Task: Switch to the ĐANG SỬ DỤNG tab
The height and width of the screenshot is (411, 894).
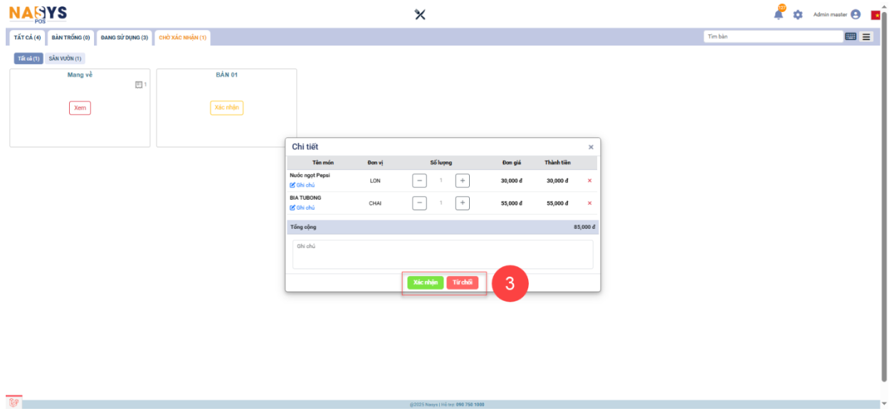Action: tap(125, 38)
